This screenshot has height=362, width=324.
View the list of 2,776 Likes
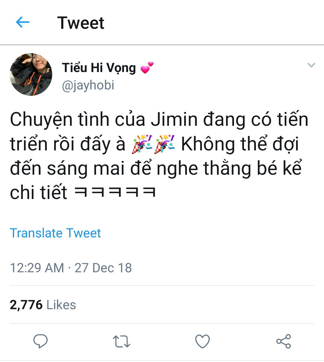click(43, 305)
